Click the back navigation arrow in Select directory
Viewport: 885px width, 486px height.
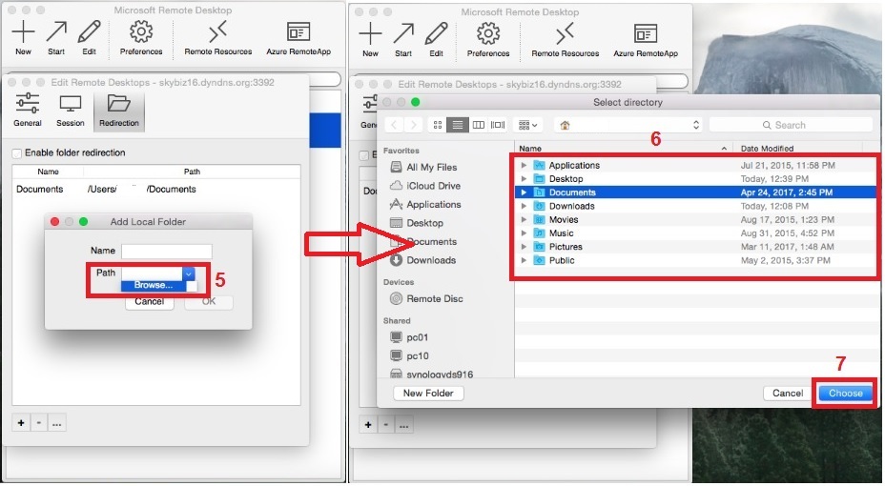coord(393,125)
